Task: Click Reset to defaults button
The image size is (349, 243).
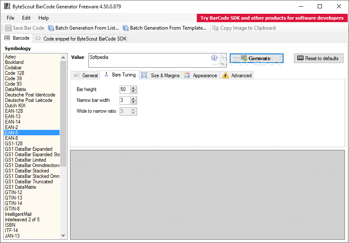Action: [x=319, y=58]
